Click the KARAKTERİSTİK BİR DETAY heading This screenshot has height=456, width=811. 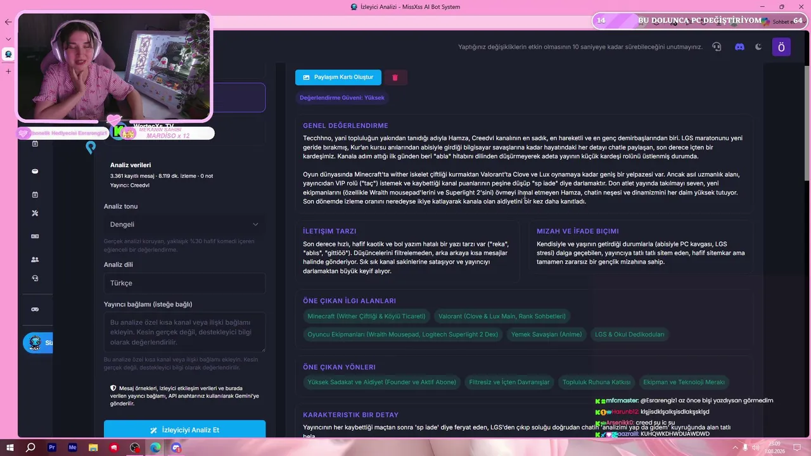(x=350, y=415)
